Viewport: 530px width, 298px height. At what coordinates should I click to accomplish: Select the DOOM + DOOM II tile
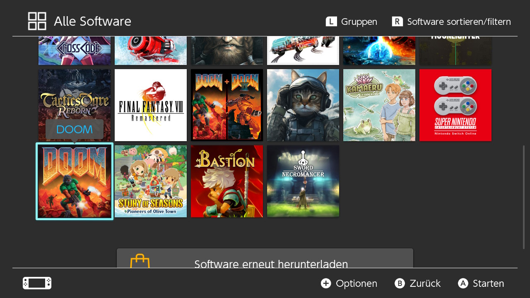pos(227,105)
